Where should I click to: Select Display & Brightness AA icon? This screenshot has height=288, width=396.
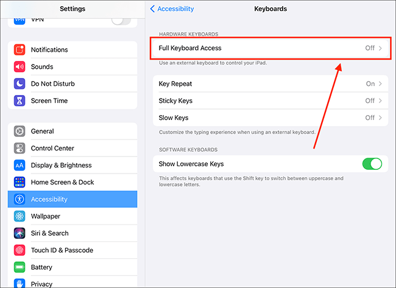[19, 166]
